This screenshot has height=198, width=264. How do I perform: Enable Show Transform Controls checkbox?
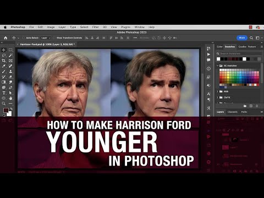(x=54, y=38)
